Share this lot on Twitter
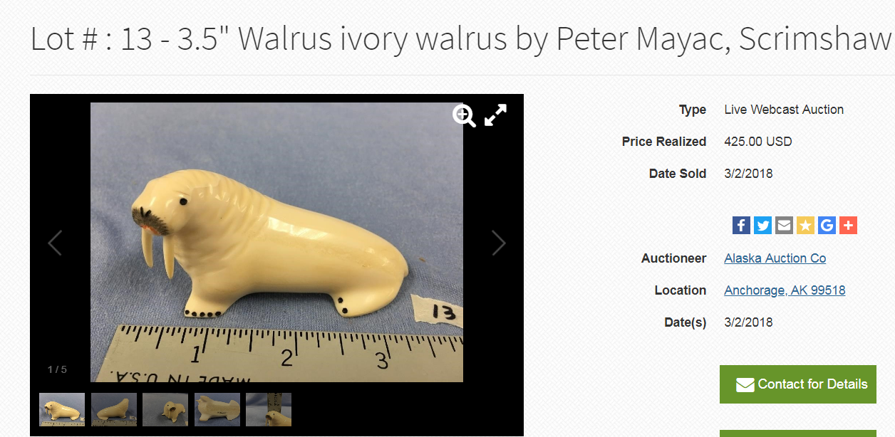This screenshot has height=437, width=895. [762, 226]
